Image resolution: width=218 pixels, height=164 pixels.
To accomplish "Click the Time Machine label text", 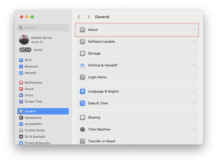I will [x=99, y=129].
